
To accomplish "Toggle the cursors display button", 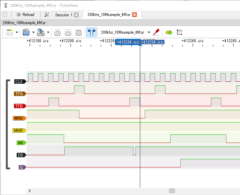I will [x=91, y=32].
